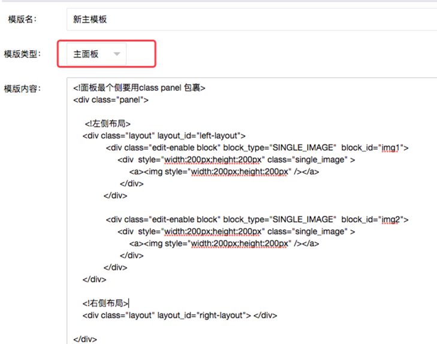Open the 模版类型 dropdown showing 主面板

(x=97, y=54)
